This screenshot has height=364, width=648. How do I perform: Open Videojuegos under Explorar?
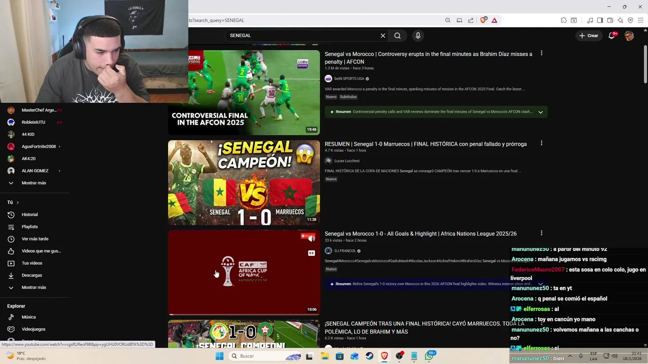34,329
